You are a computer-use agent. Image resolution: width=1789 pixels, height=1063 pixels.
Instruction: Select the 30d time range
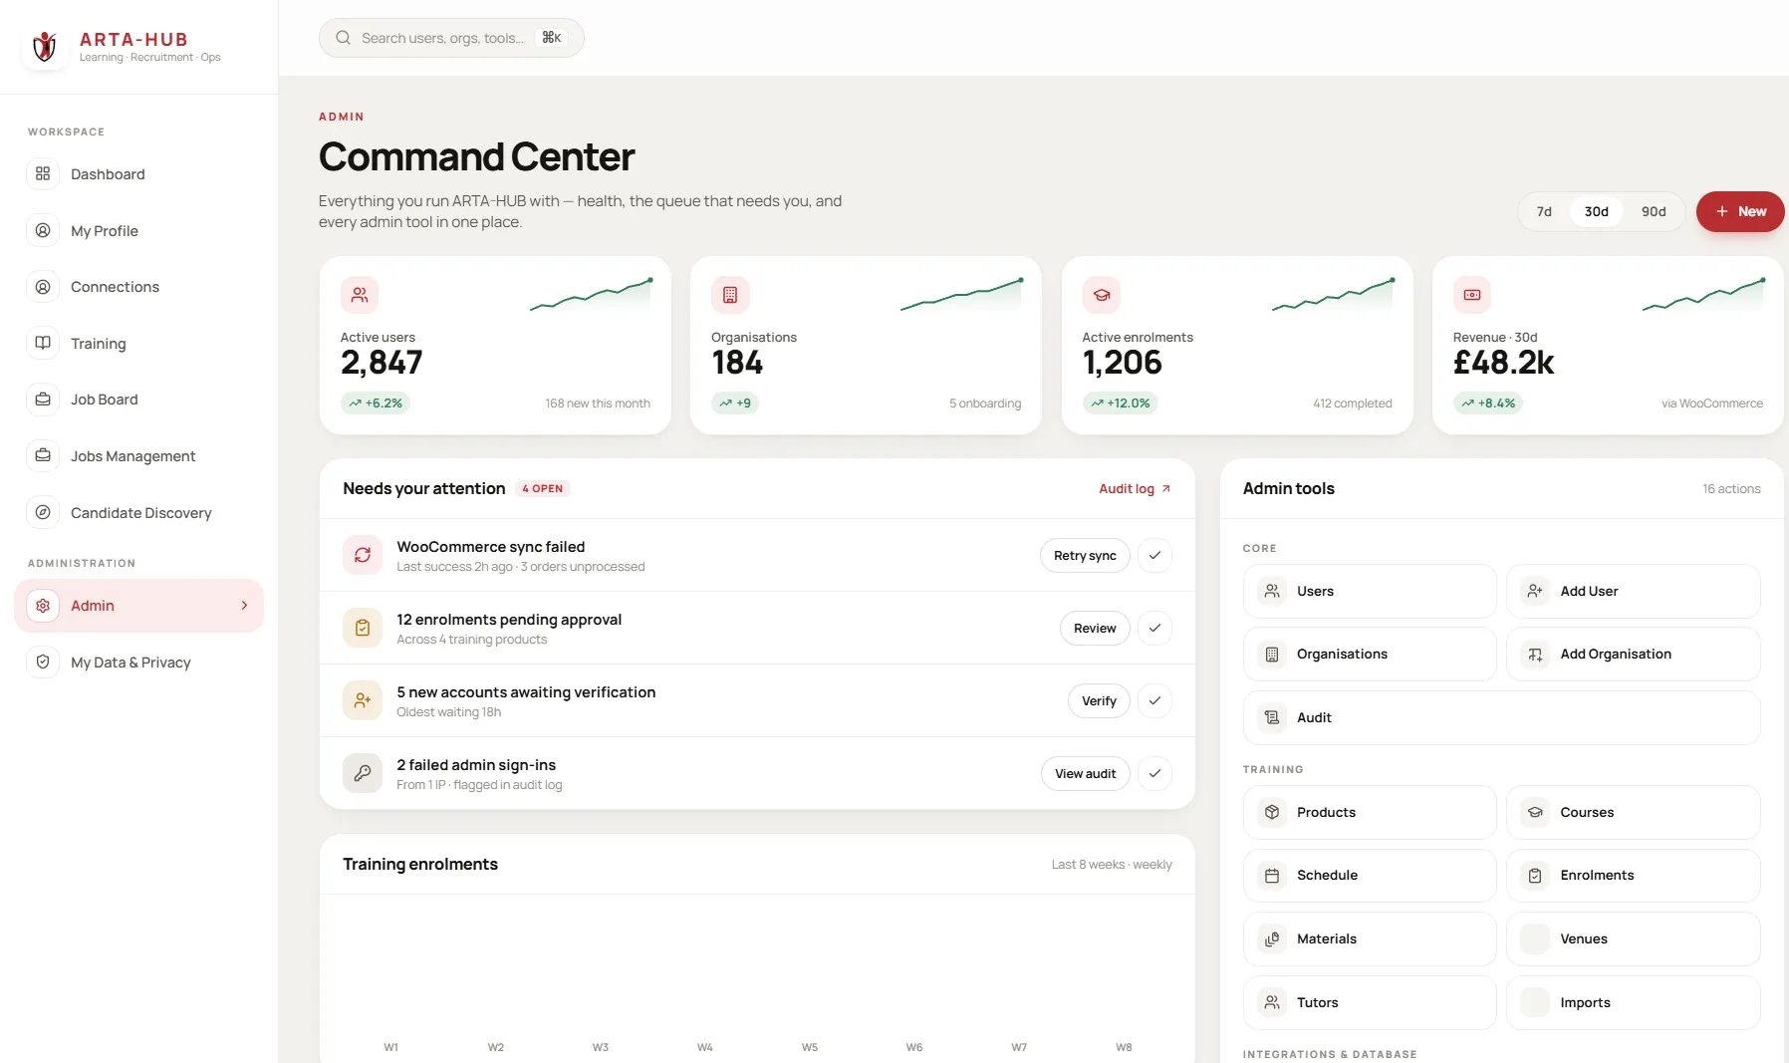pyautogui.click(x=1597, y=211)
